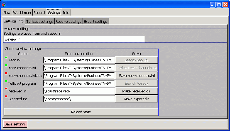Open the Record tab

point(39,12)
